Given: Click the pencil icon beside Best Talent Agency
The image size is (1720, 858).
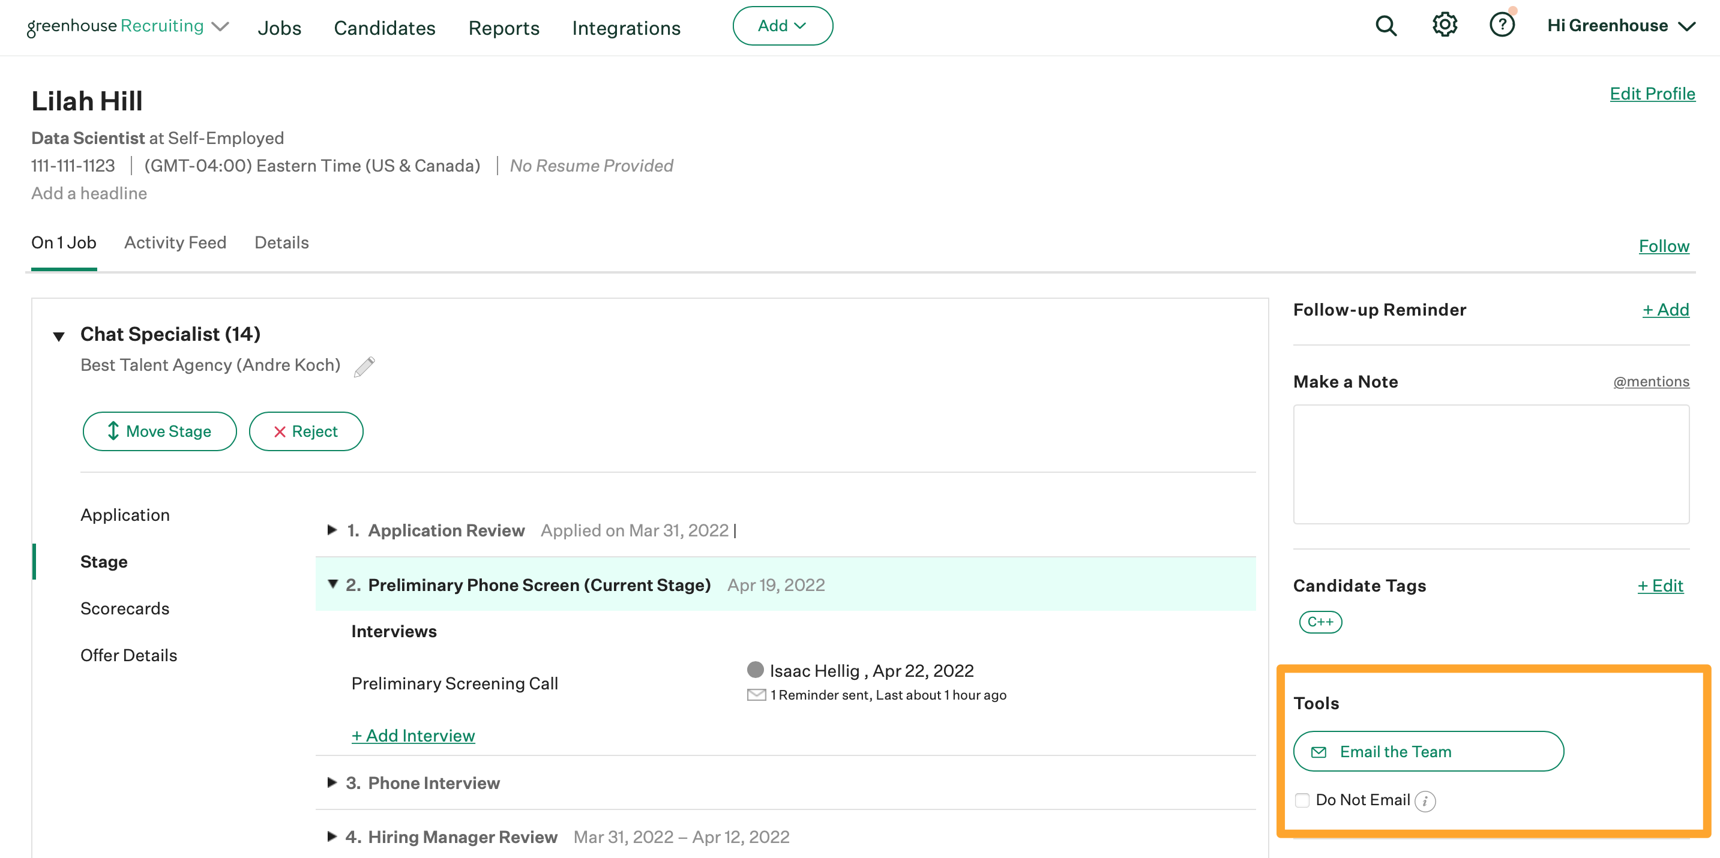Looking at the screenshot, I should (364, 366).
